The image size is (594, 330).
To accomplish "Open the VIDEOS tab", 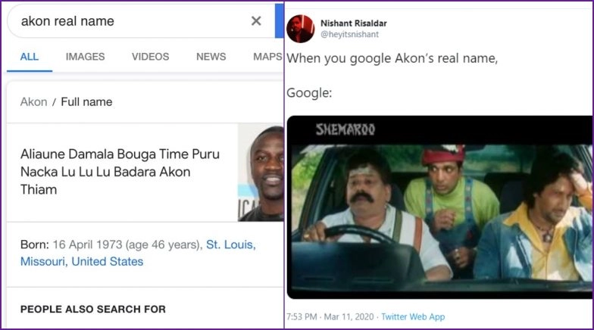I will pyautogui.click(x=150, y=57).
